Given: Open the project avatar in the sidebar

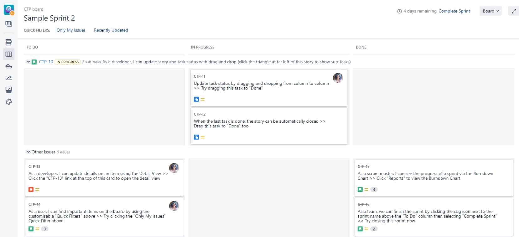Looking at the screenshot, I should [x=9, y=10].
